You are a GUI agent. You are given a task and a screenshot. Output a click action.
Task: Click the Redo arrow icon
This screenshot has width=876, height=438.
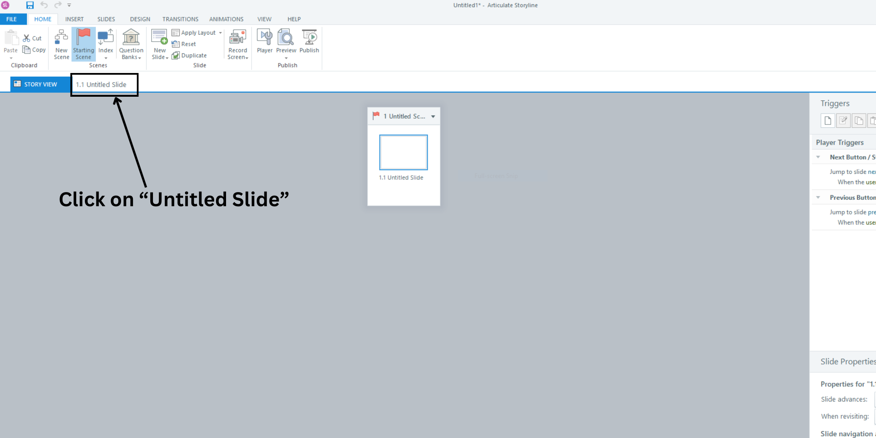coord(58,5)
